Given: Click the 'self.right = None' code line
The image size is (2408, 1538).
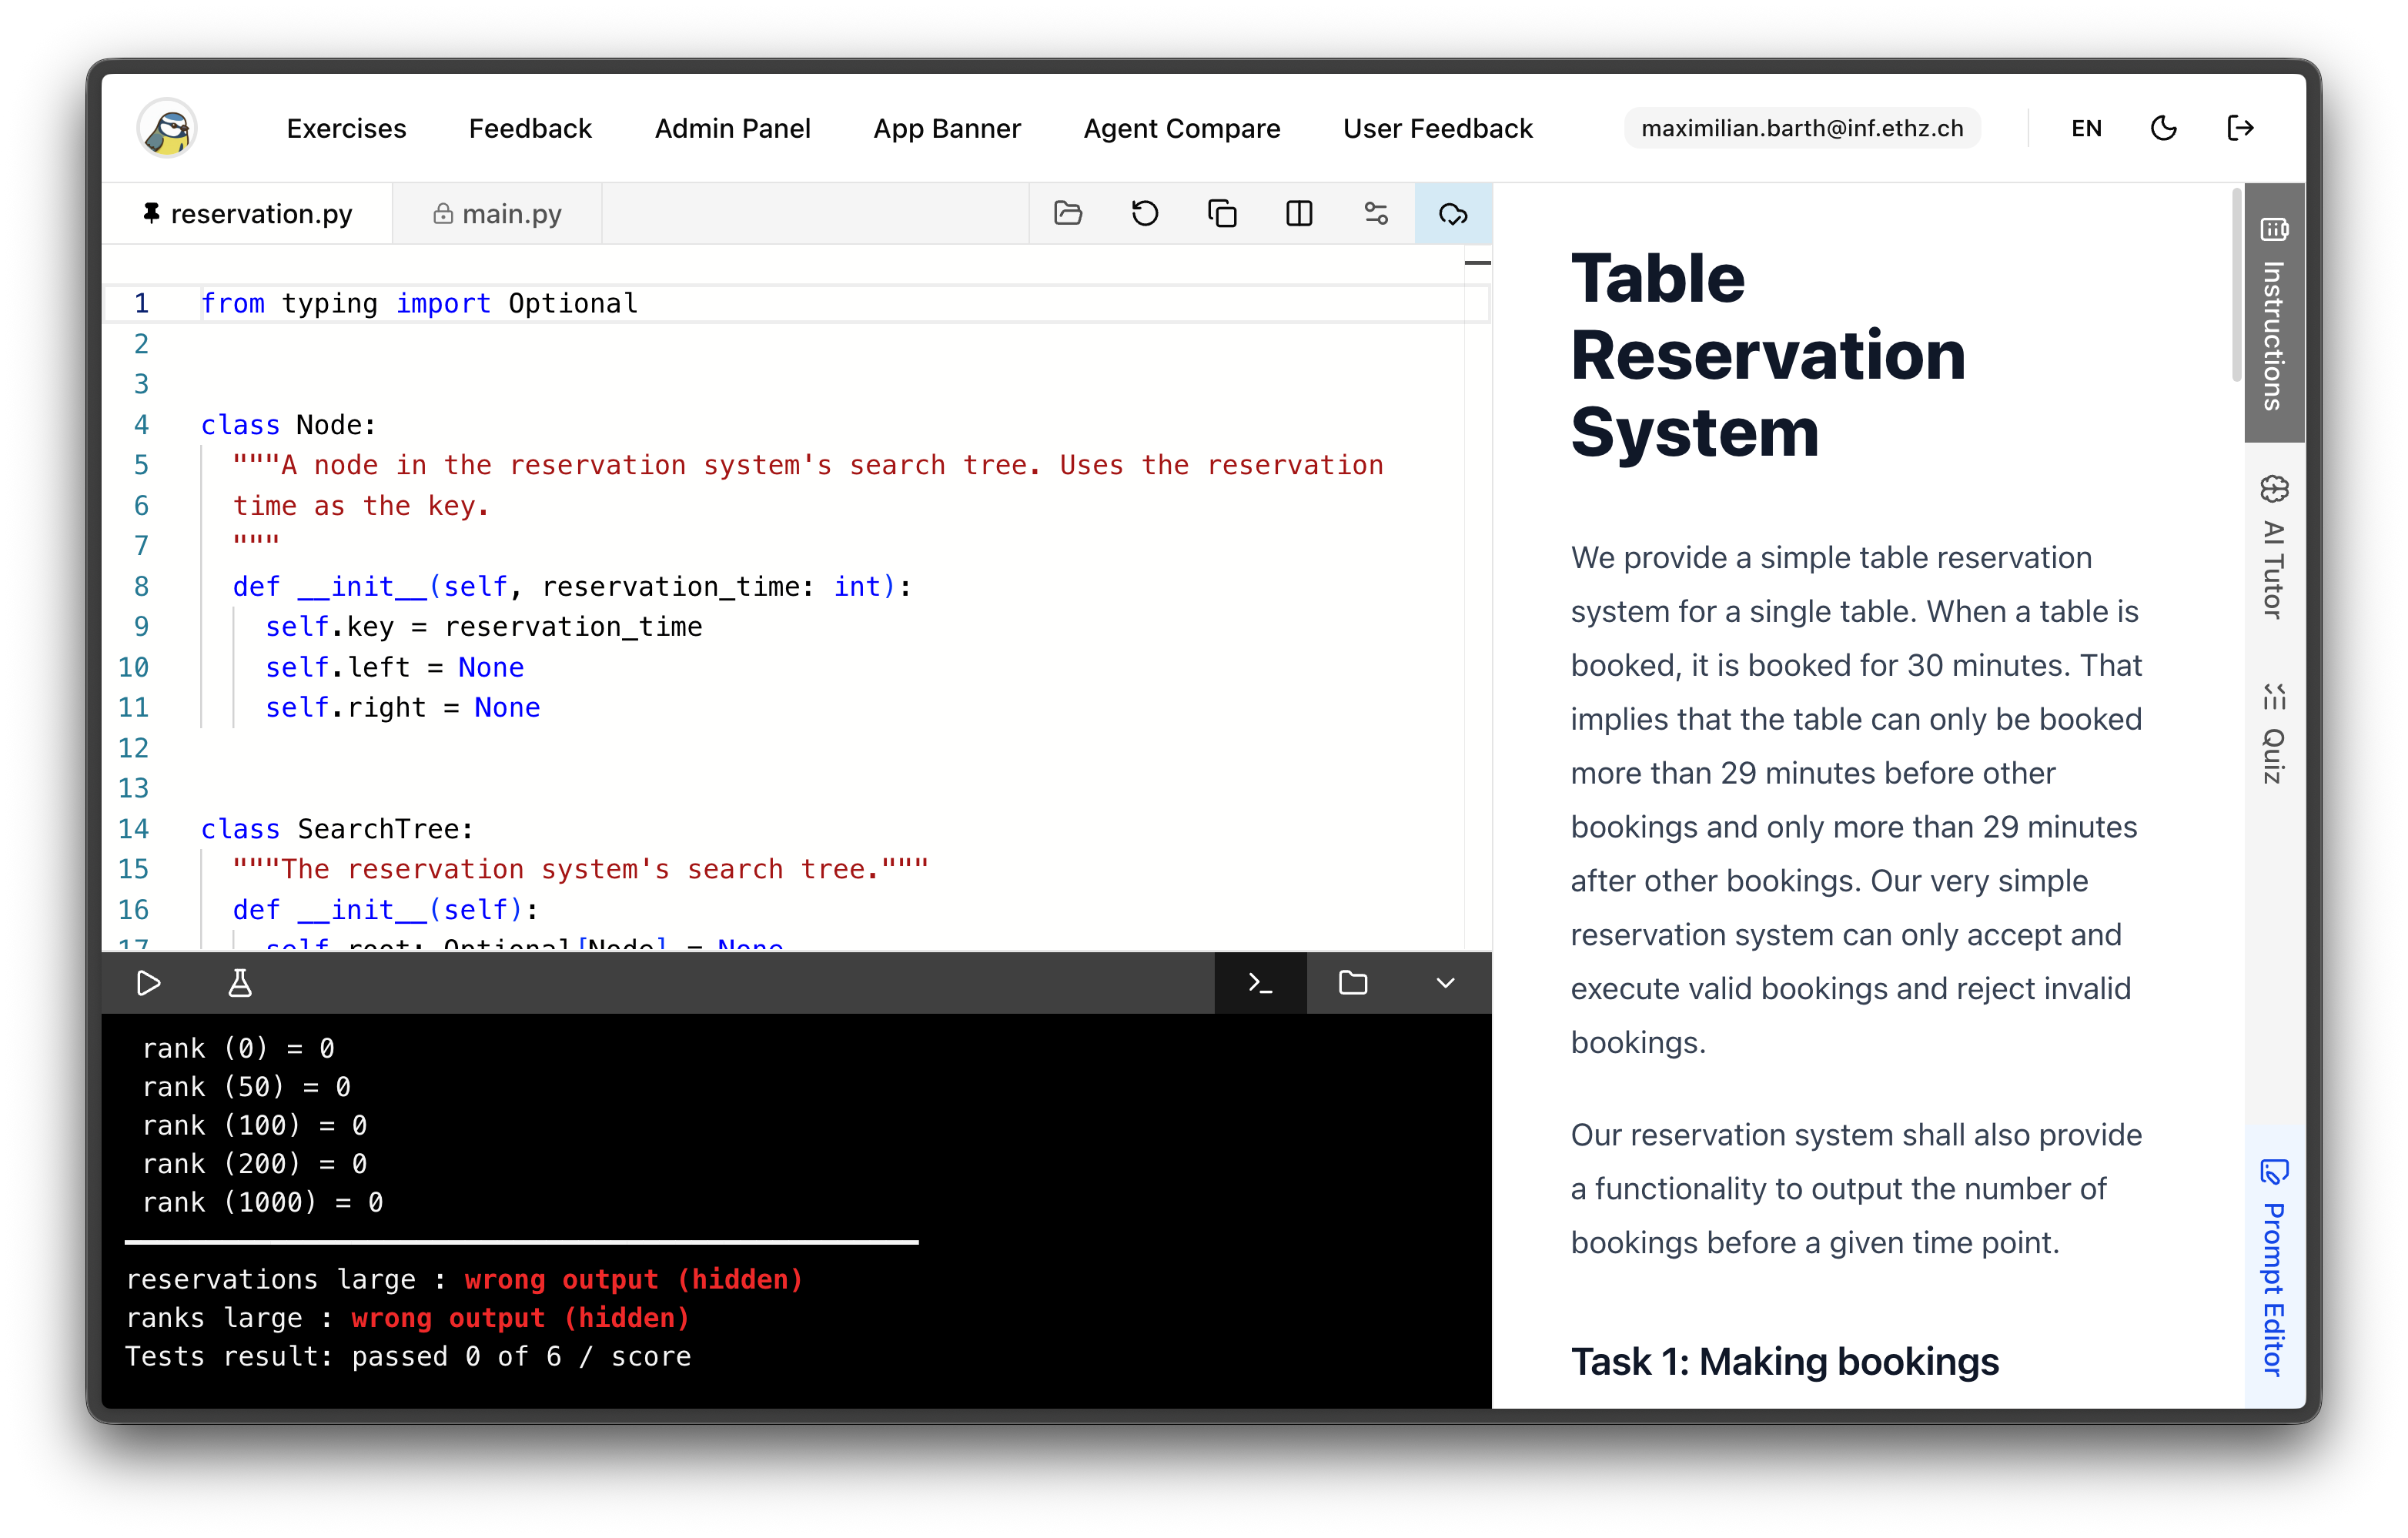Looking at the screenshot, I should (x=402, y=707).
